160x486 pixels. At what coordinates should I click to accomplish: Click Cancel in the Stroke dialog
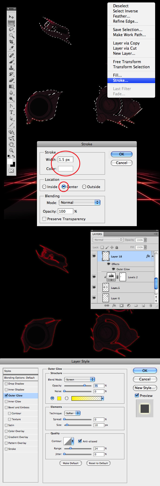[122, 163]
